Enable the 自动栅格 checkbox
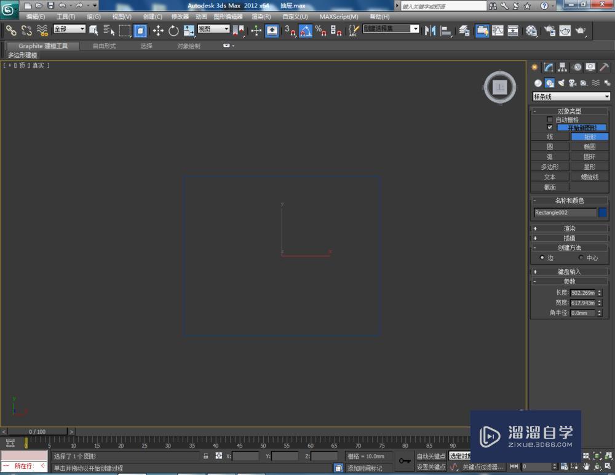615x475 pixels. click(x=550, y=119)
